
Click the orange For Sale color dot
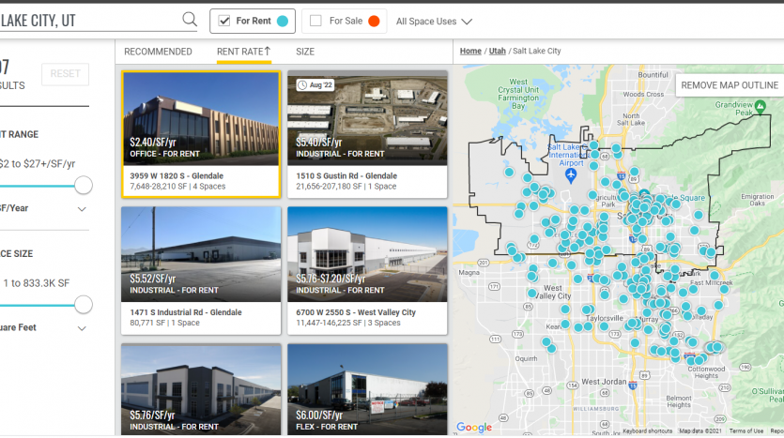coord(374,21)
